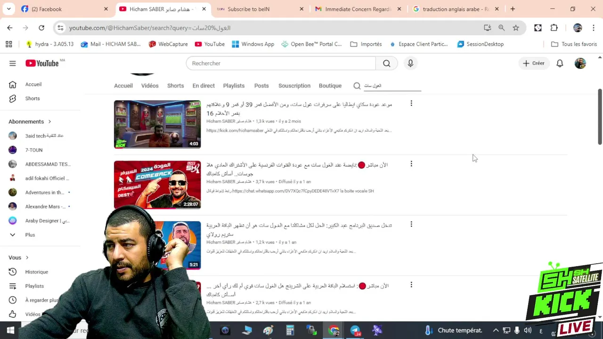Expand the Abonnements section chevron
The image size is (603, 339).
[49, 121]
